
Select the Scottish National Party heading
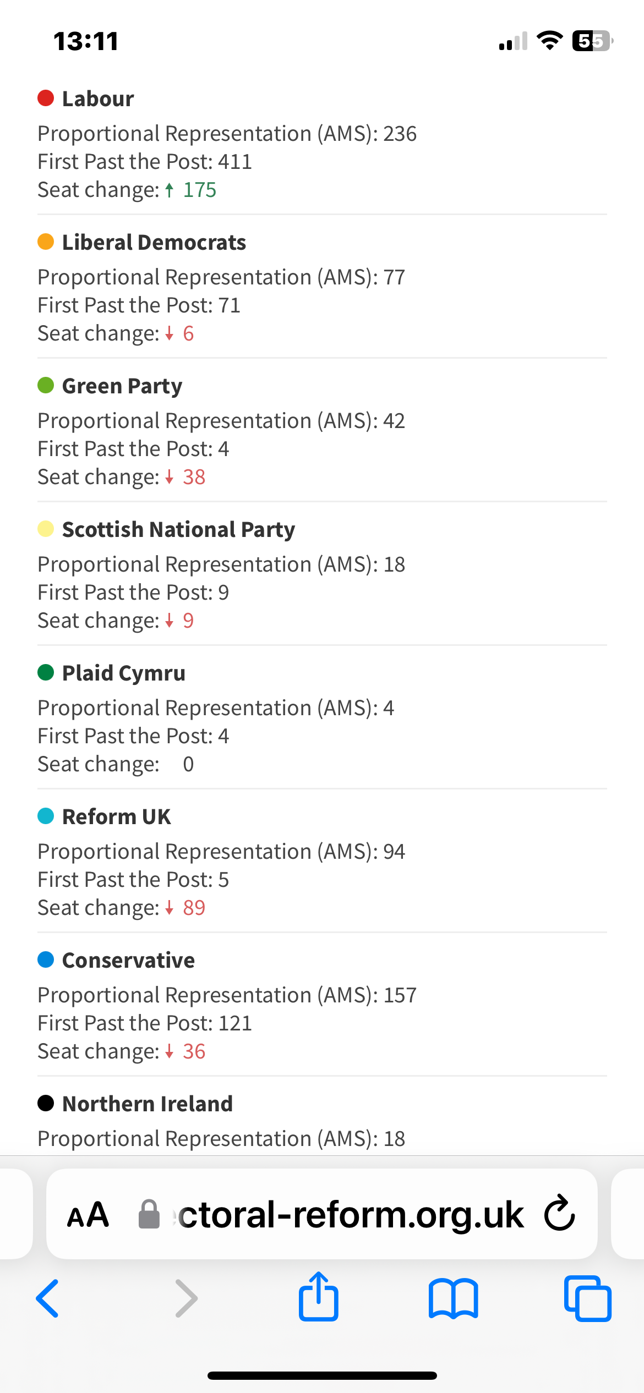(178, 530)
